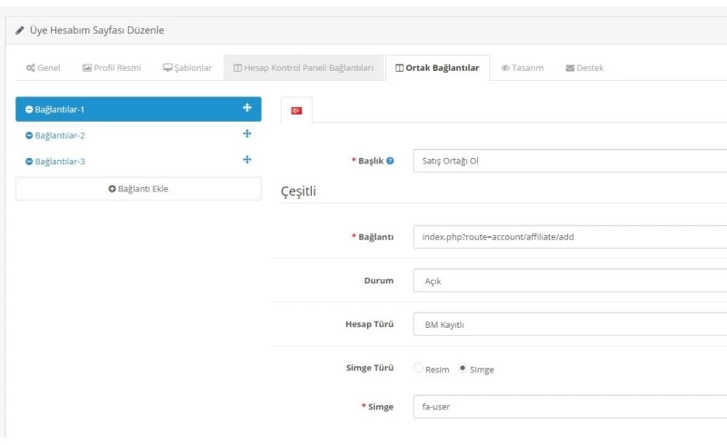Image resolution: width=727 pixels, height=445 pixels.
Task: Select Bağlantılar-3 in the links list
Action: click(x=138, y=162)
